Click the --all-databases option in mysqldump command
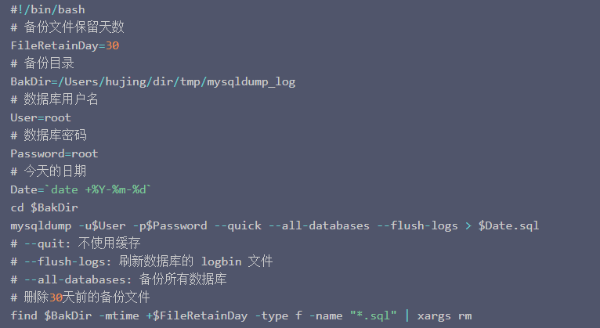600x328 pixels. tap(319, 225)
